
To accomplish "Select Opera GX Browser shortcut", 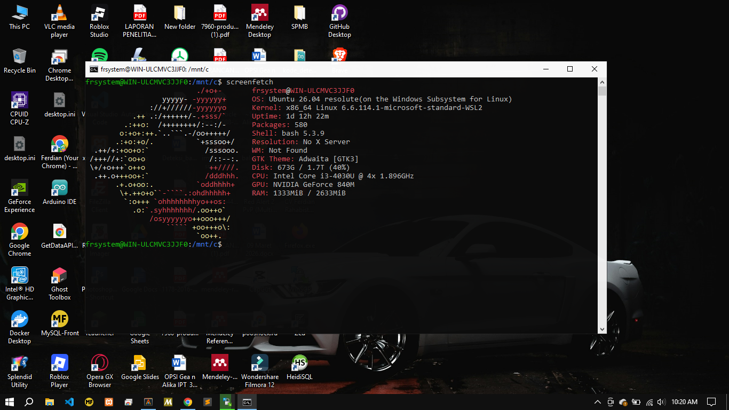I will pyautogui.click(x=99, y=371).
